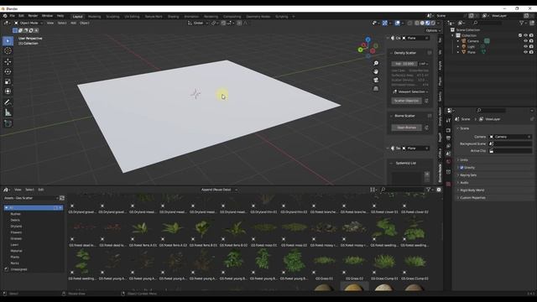537x302 pixels.
Task: Select the Rotate tool
Action: [8, 71]
